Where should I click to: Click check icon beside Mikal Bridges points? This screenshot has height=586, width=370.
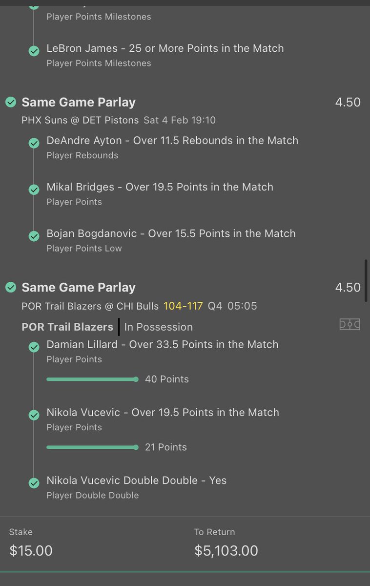(x=34, y=189)
